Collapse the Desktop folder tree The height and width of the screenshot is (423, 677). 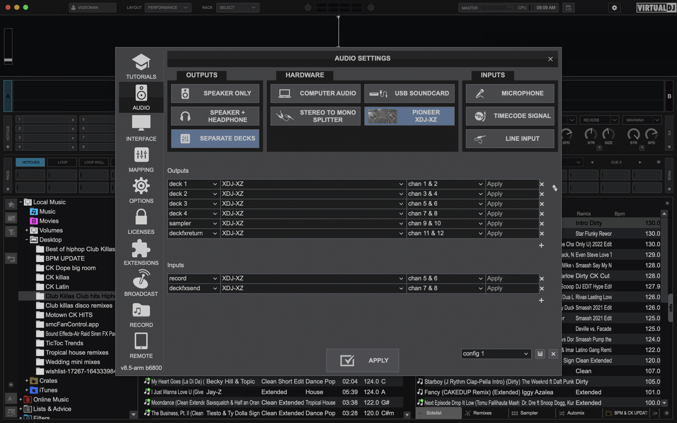point(27,240)
